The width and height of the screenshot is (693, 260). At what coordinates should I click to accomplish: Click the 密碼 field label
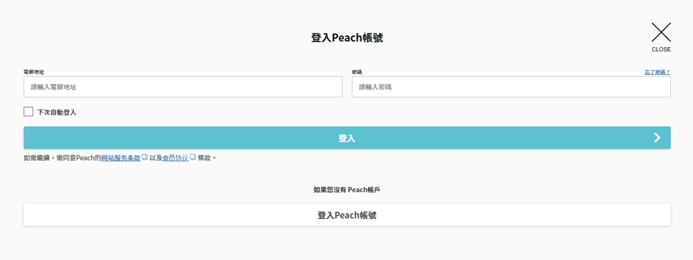(x=357, y=72)
